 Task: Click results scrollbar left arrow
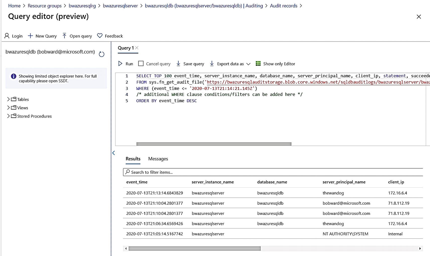[126, 248]
